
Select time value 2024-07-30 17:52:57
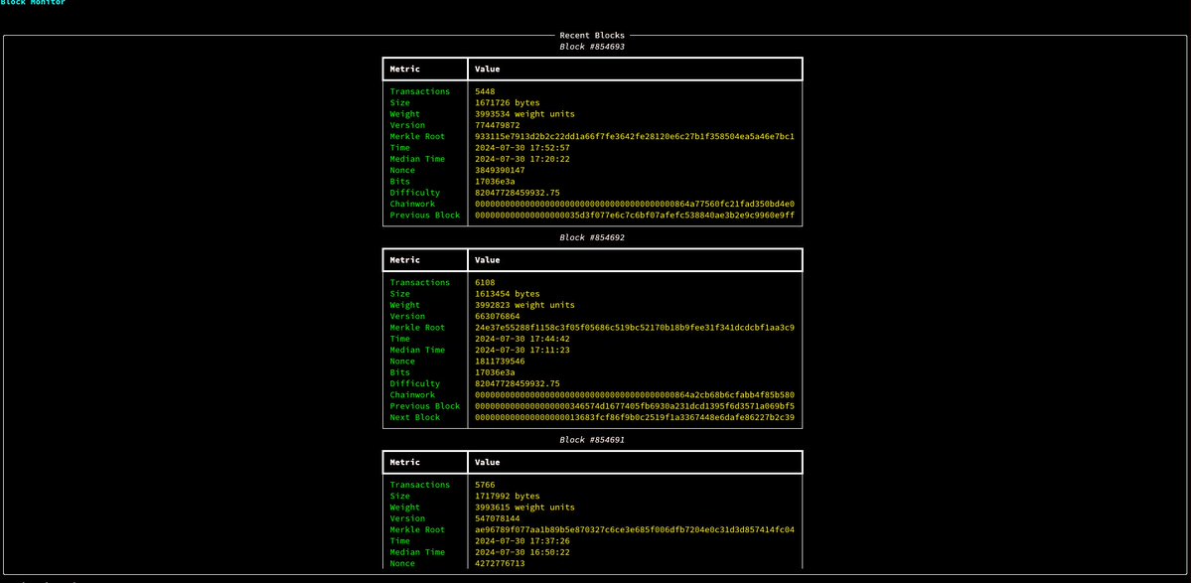click(x=521, y=147)
